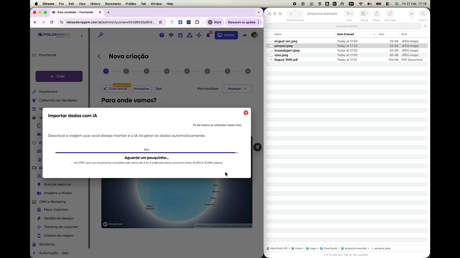Open Relatórios in sidebar
The image size is (460, 258).
tap(47, 244)
